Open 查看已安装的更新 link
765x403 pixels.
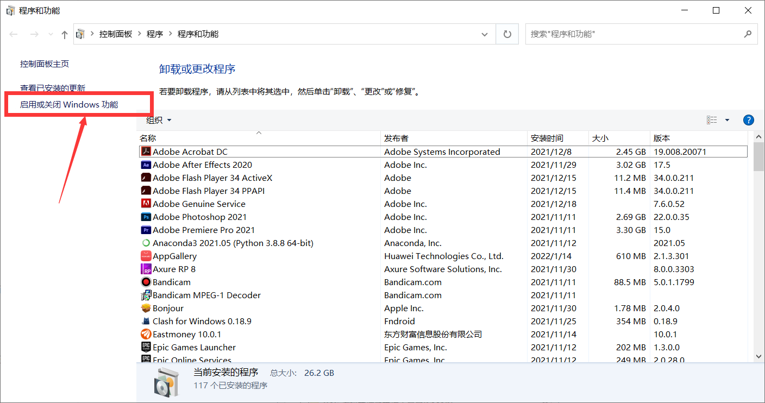click(x=53, y=87)
